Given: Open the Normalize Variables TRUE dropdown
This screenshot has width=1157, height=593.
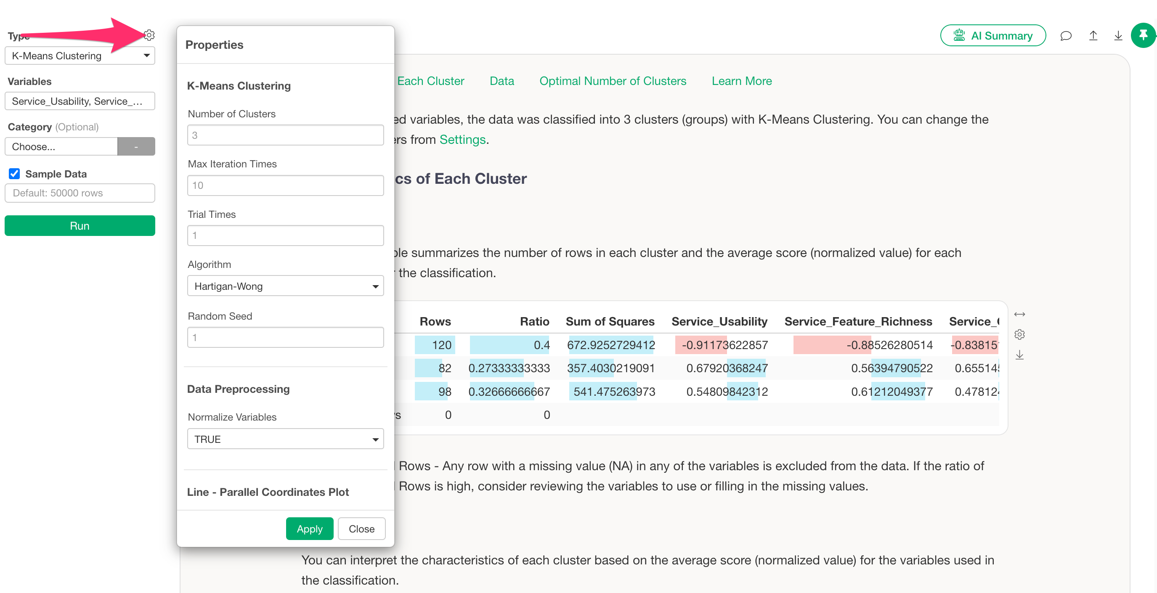Looking at the screenshot, I should tap(285, 439).
